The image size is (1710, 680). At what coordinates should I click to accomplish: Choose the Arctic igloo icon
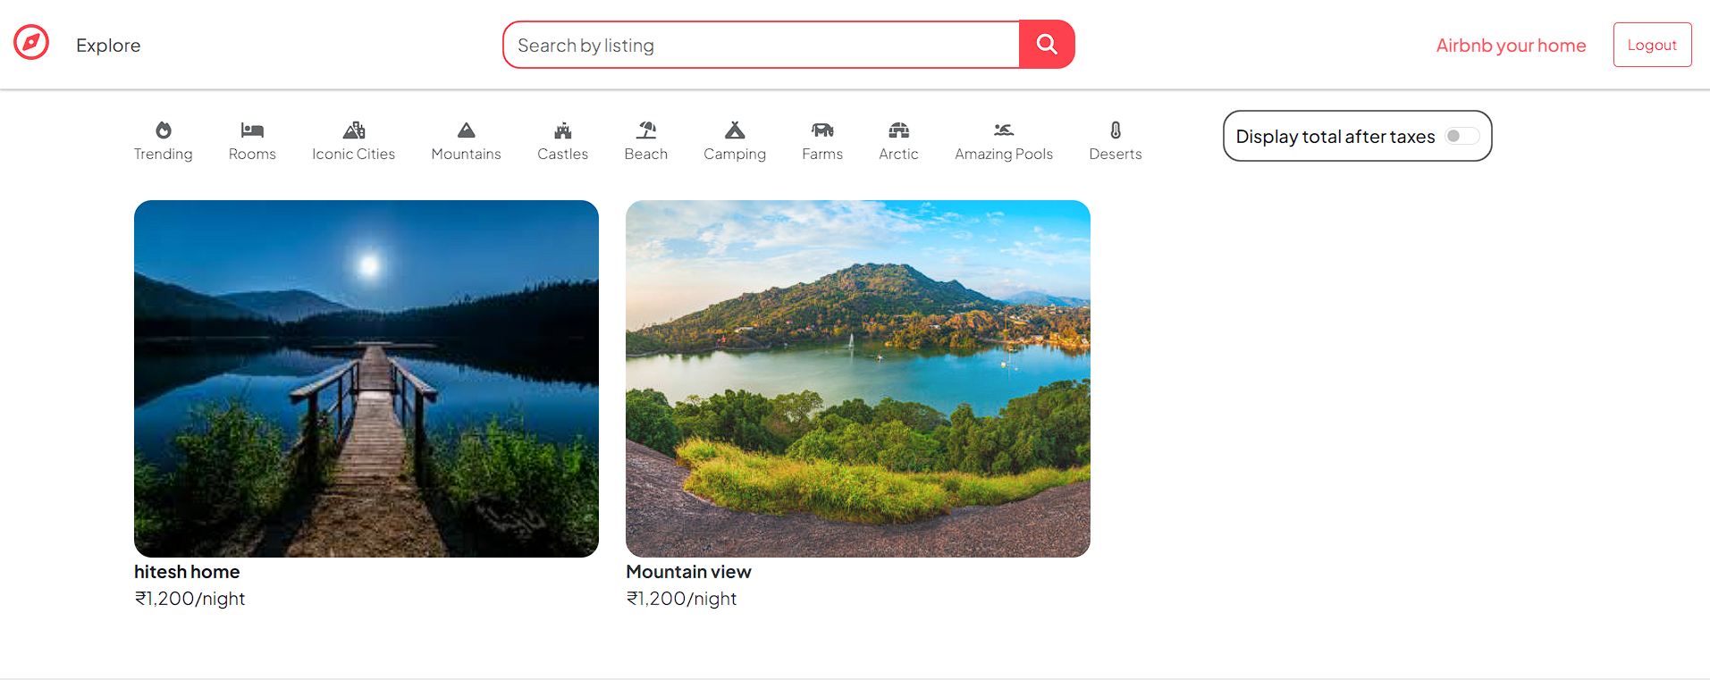point(898,130)
